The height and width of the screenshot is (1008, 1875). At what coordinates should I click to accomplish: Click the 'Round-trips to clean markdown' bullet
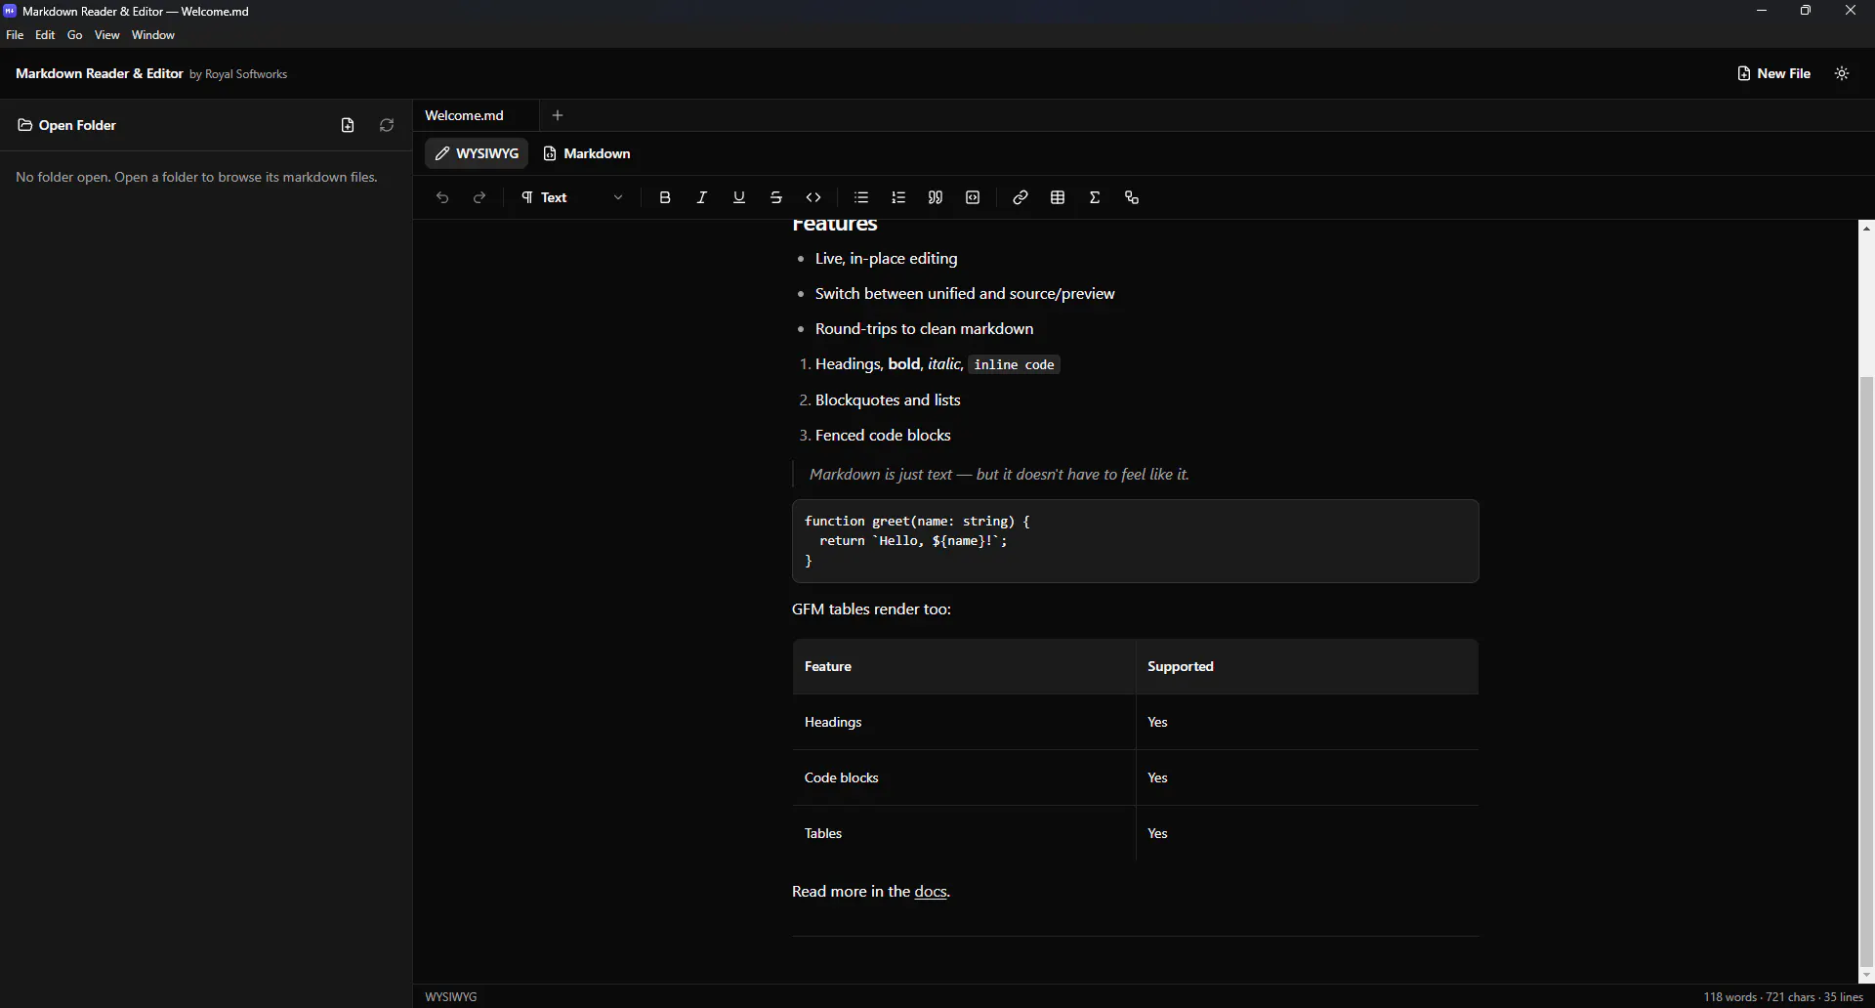pyautogui.click(x=924, y=330)
